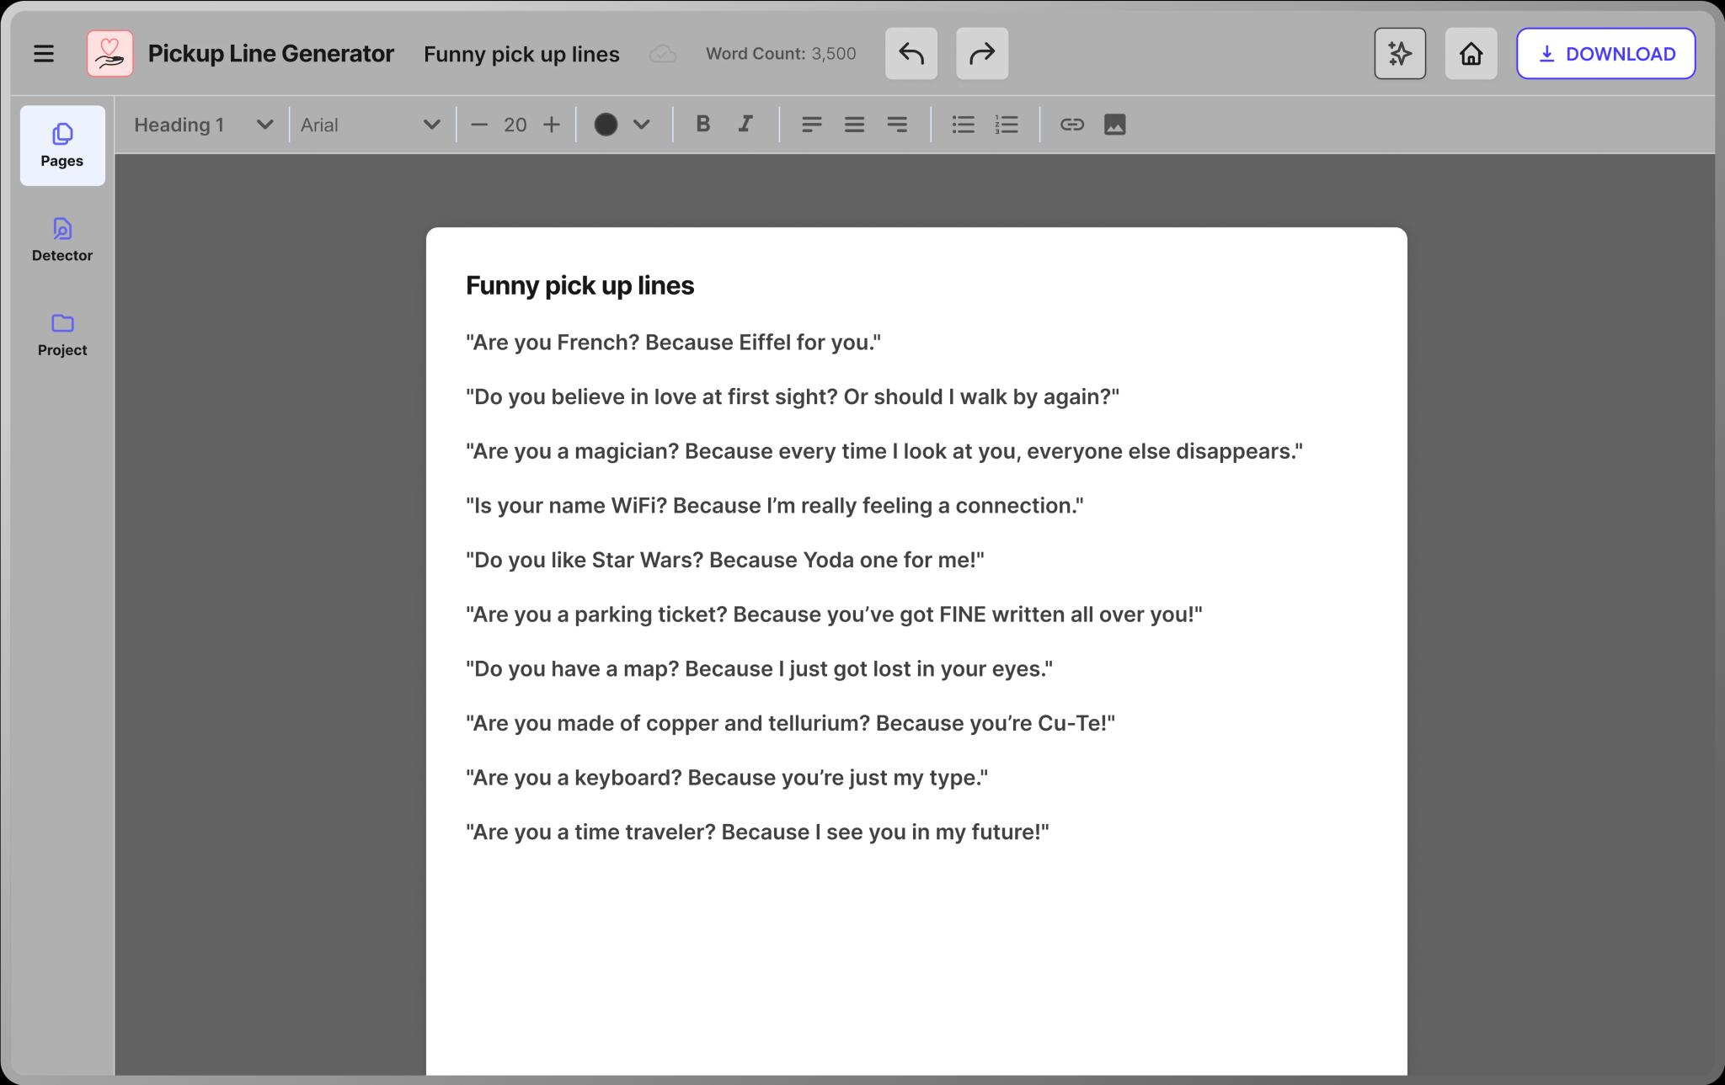The image size is (1725, 1085).
Task: Click the DOWNLOAD button
Action: coord(1605,54)
